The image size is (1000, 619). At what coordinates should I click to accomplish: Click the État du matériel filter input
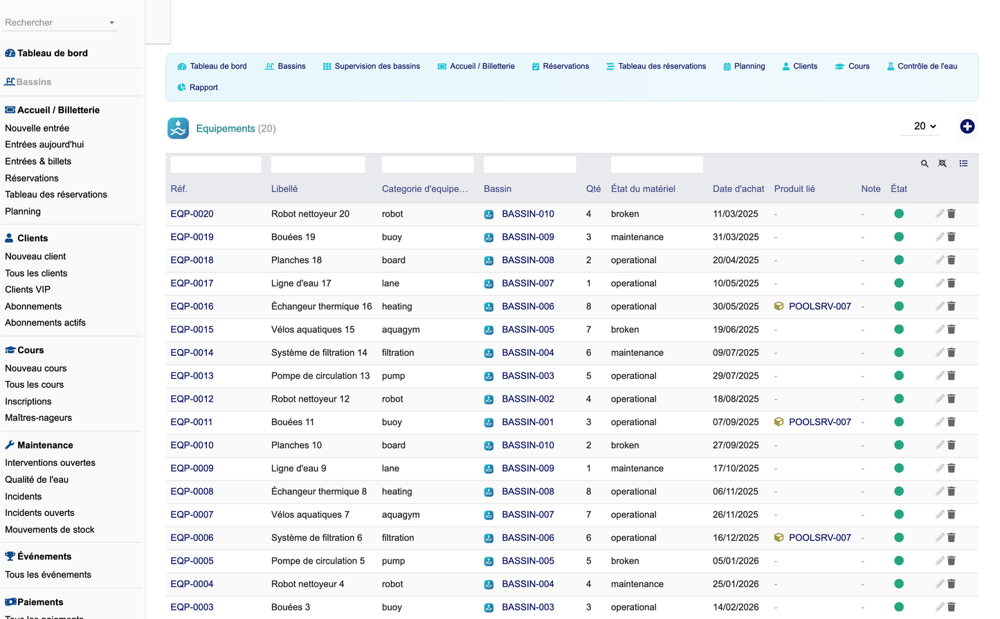[x=657, y=164]
